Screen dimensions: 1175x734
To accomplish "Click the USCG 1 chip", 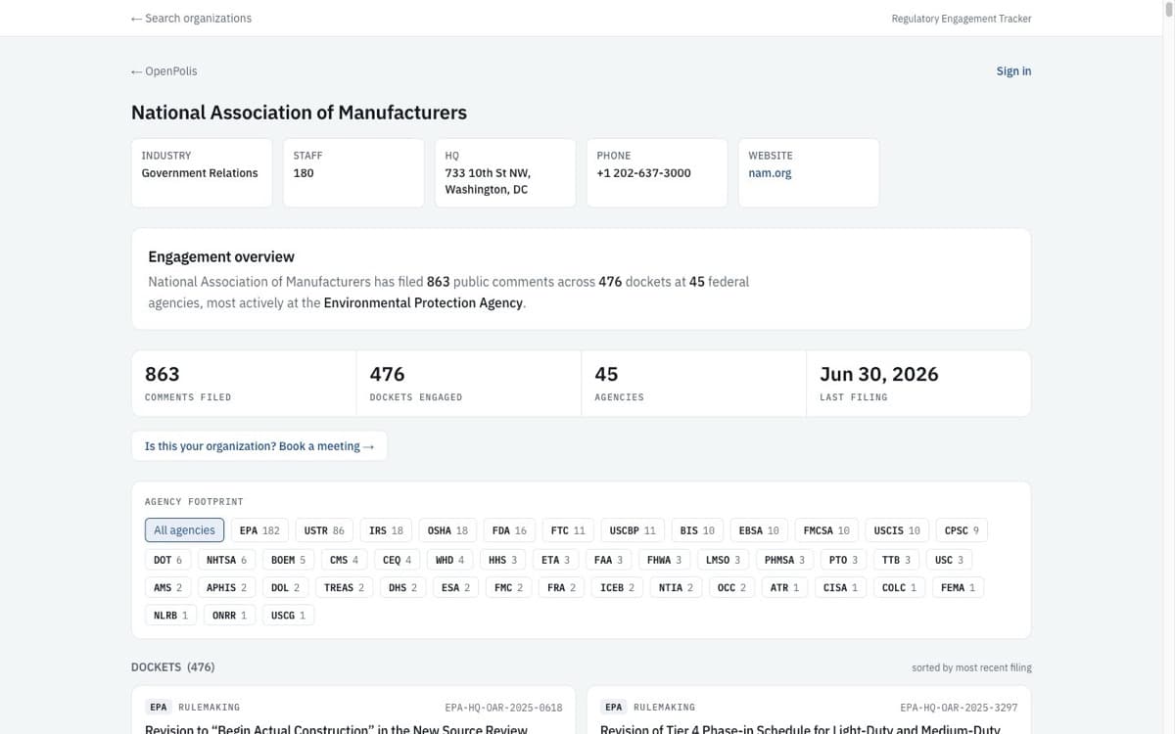I will pos(288,616).
